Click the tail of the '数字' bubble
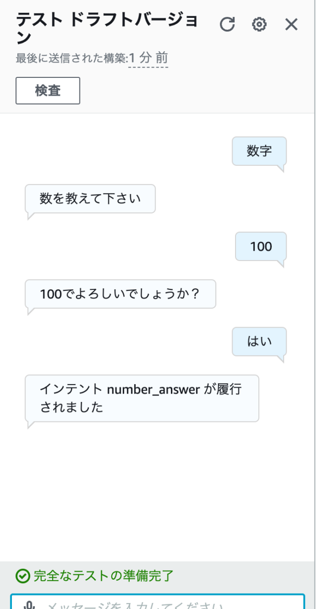 [x=281, y=169]
